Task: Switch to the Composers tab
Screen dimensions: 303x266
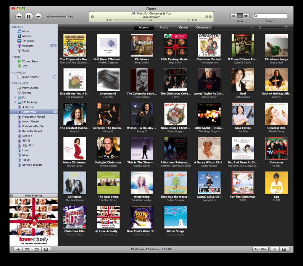Action: [203, 28]
